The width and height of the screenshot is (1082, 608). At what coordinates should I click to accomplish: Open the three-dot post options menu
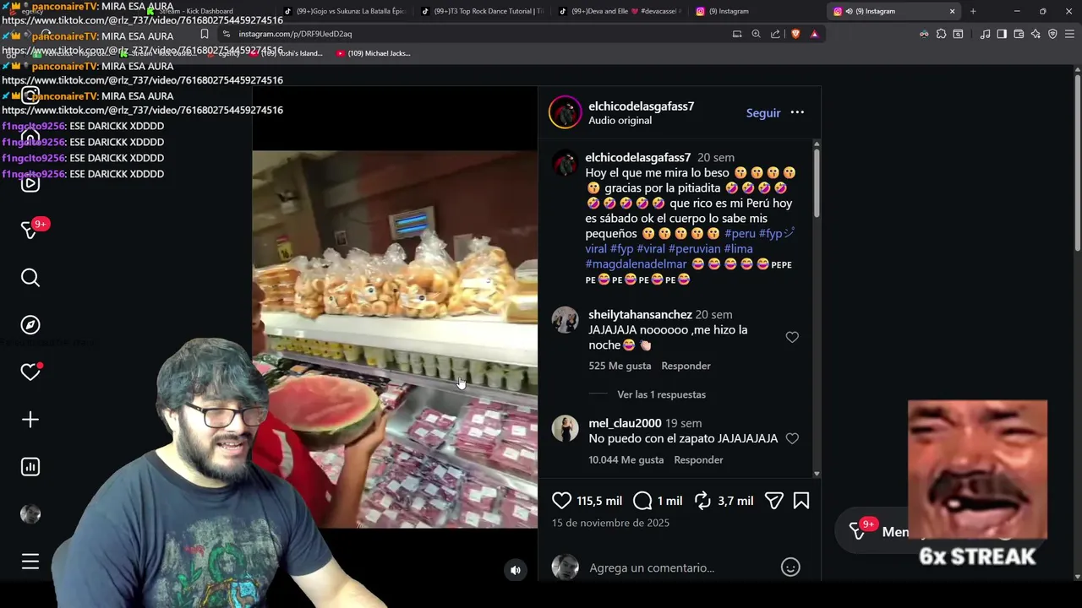click(x=797, y=112)
